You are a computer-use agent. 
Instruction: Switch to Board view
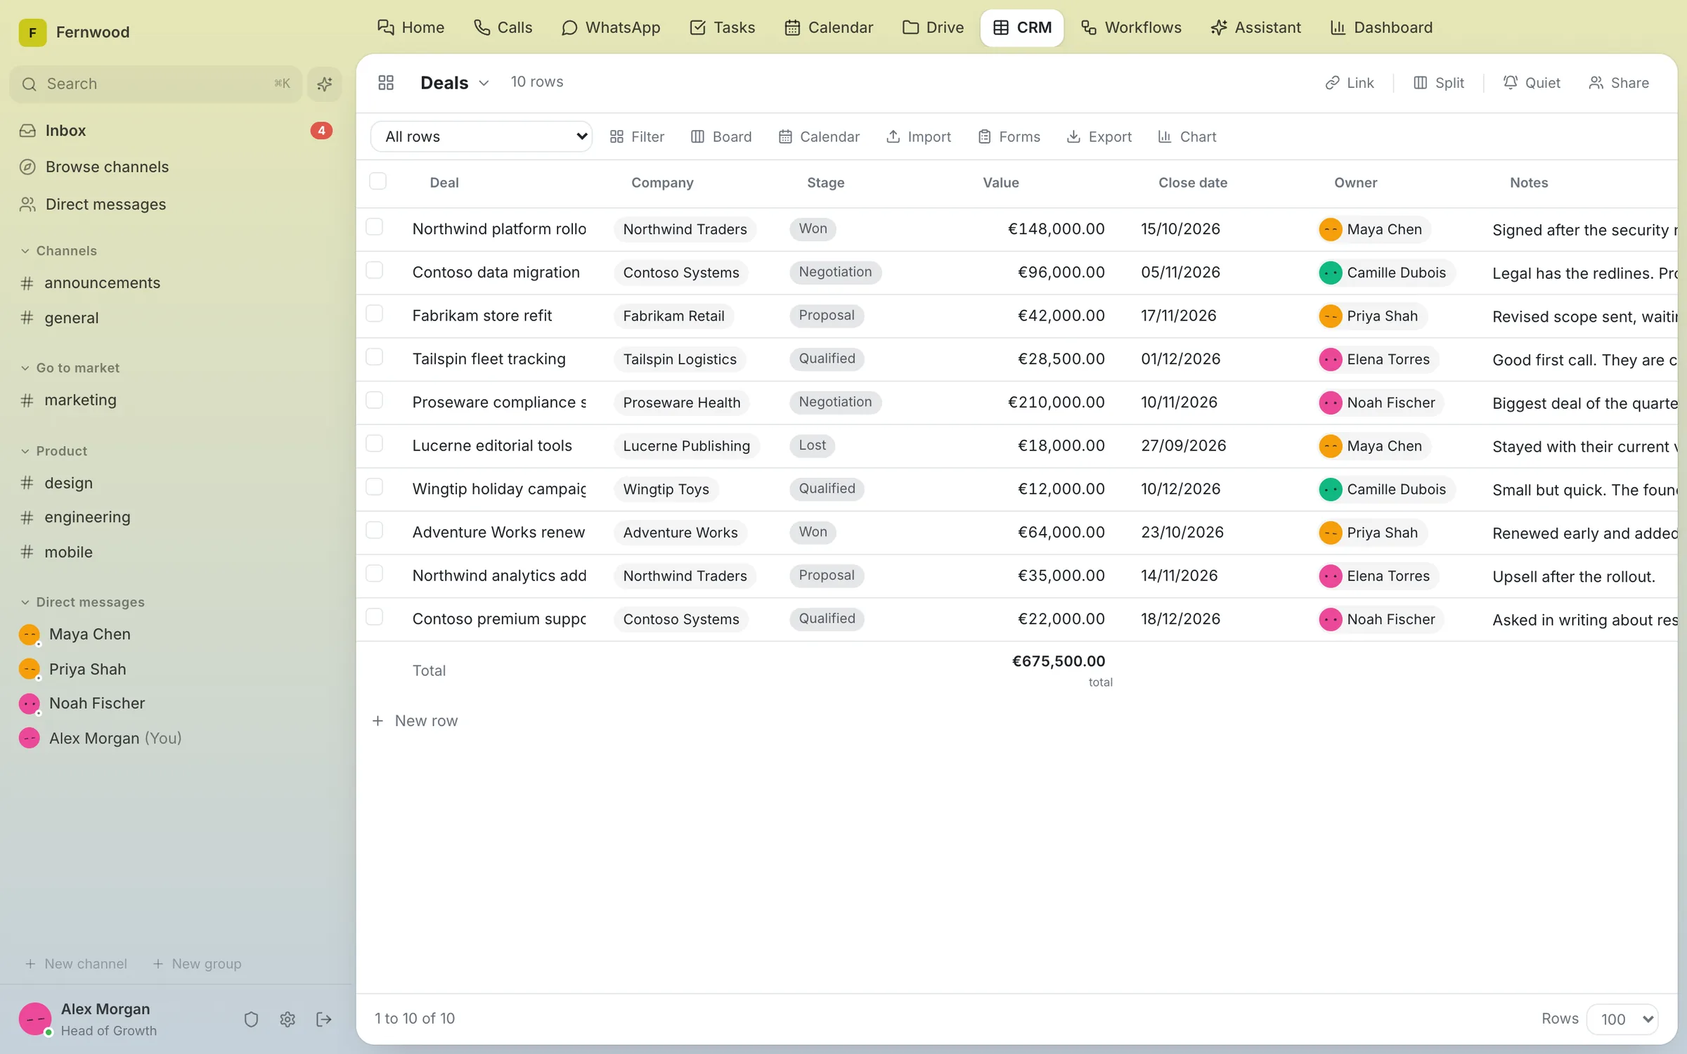coord(721,136)
